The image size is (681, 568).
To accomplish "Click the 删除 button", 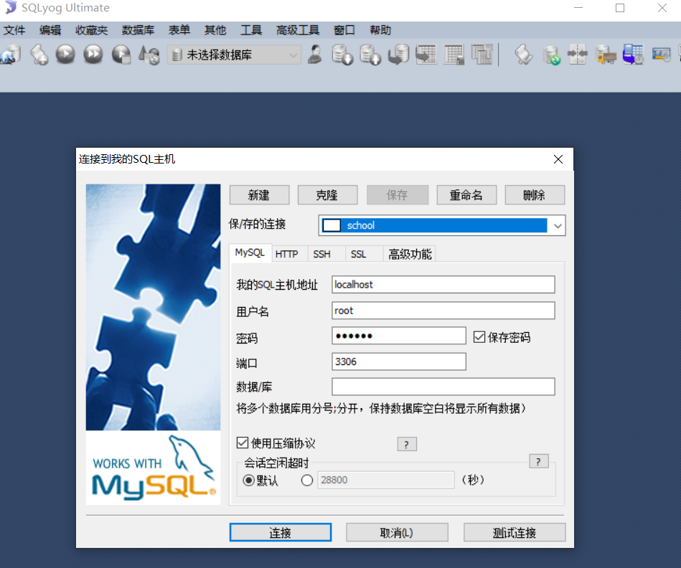I will pos(535,195).
